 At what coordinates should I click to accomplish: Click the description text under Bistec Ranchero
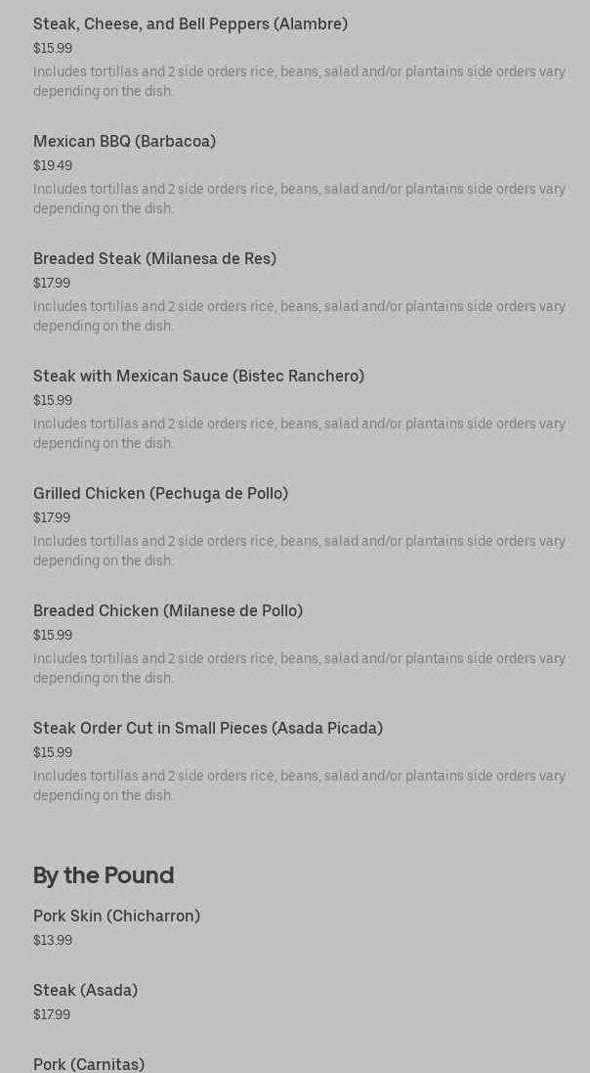299,433
